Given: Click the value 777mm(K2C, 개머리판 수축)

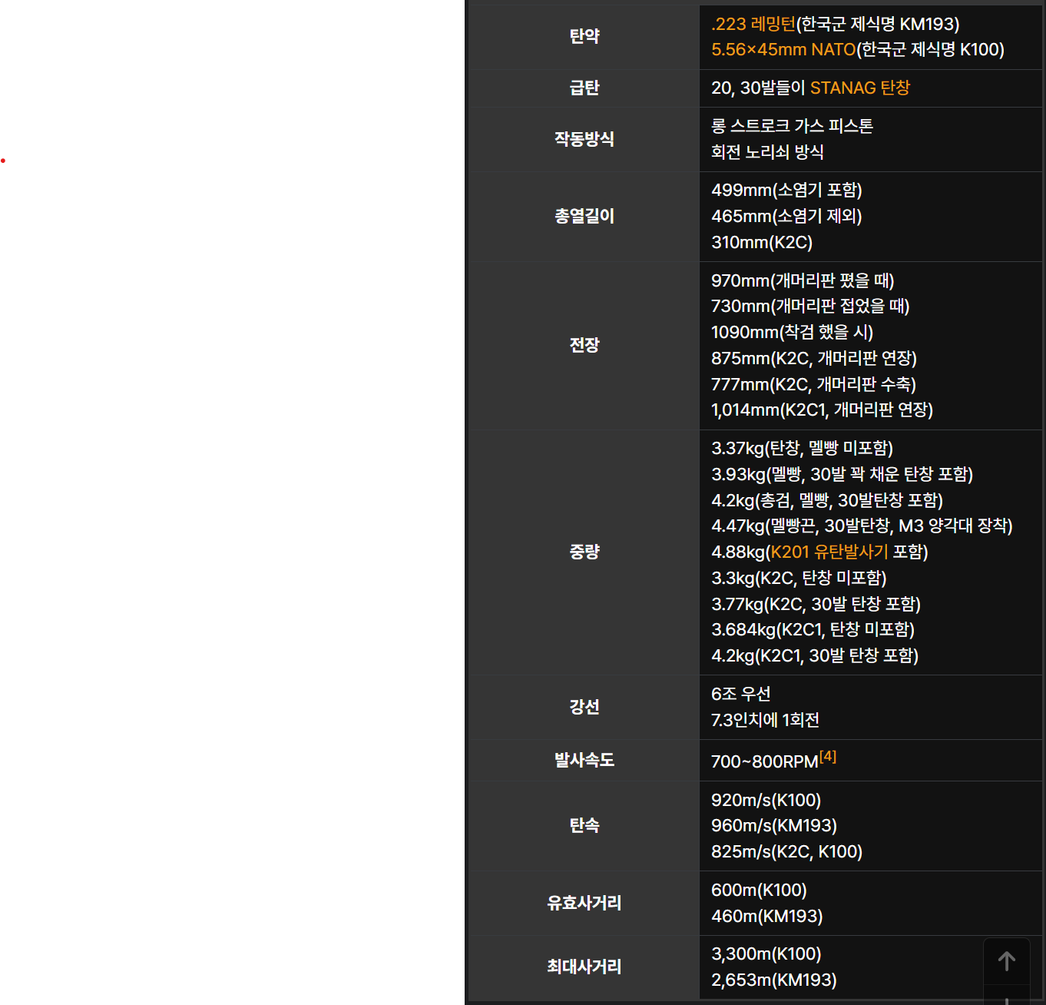Looking at the screenshot, I should 813,384.
